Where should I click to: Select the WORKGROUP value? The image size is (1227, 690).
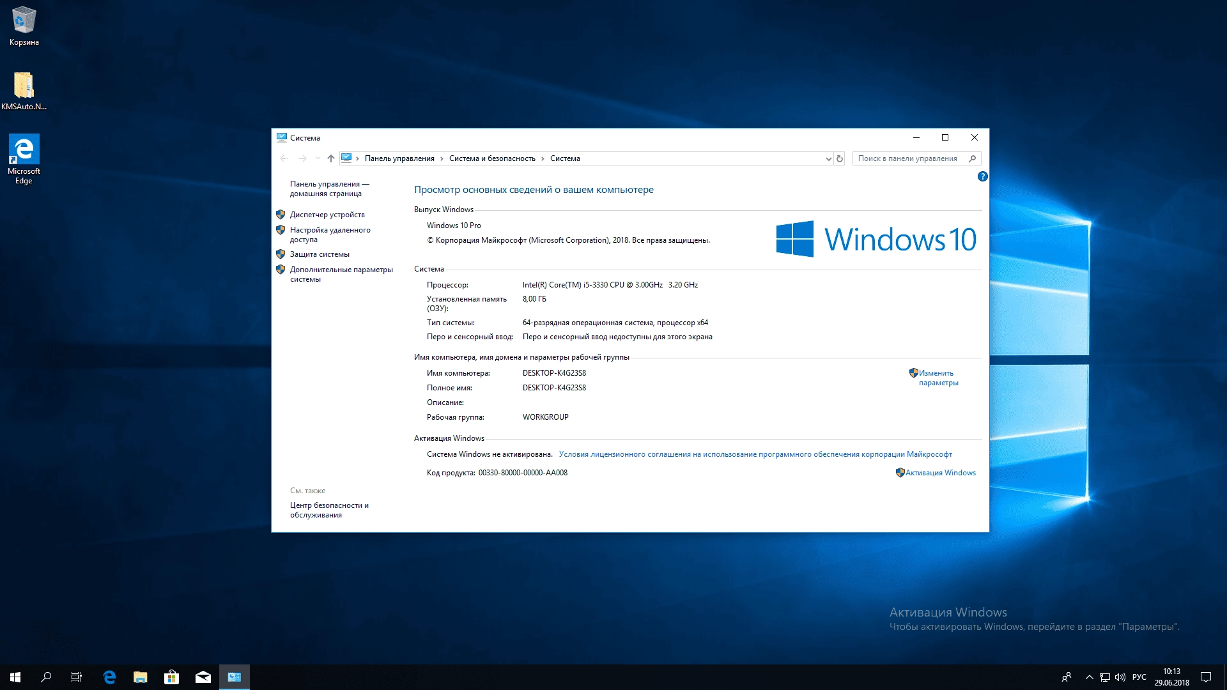pos(545,417)
